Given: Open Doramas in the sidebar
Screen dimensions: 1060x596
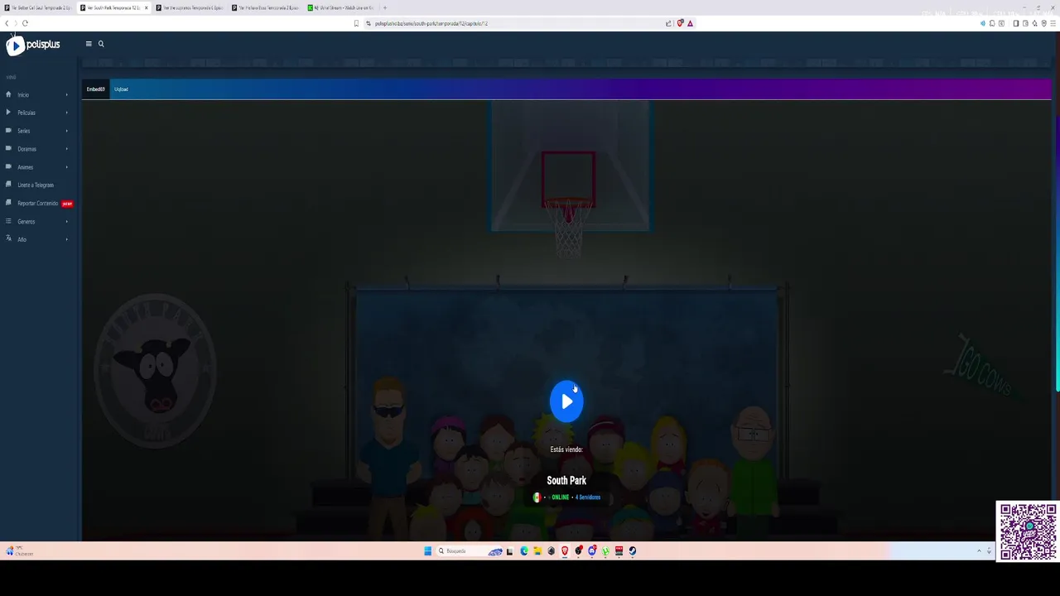Looking at the screenshot, I should (x=27, y=149).
